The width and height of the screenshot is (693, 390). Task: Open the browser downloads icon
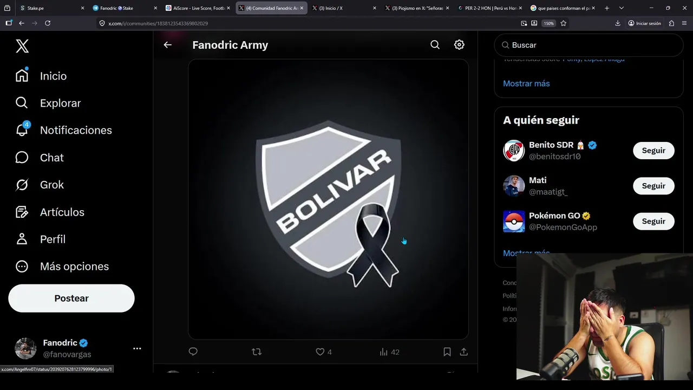[618, 23]
